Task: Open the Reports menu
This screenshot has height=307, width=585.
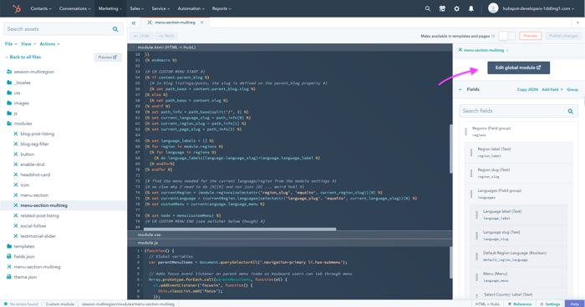Action: (221, 8)
